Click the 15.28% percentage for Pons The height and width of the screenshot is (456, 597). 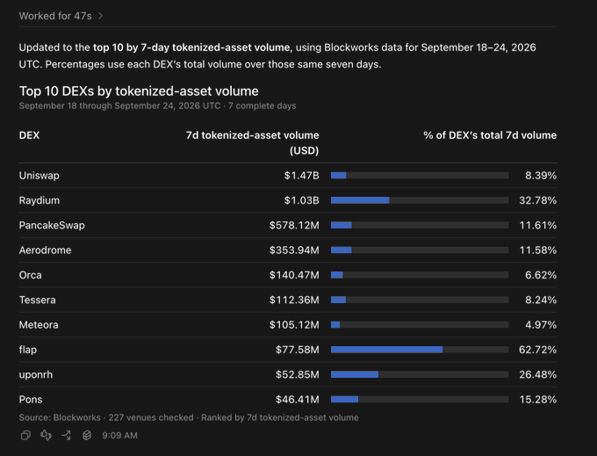[538, 400]
